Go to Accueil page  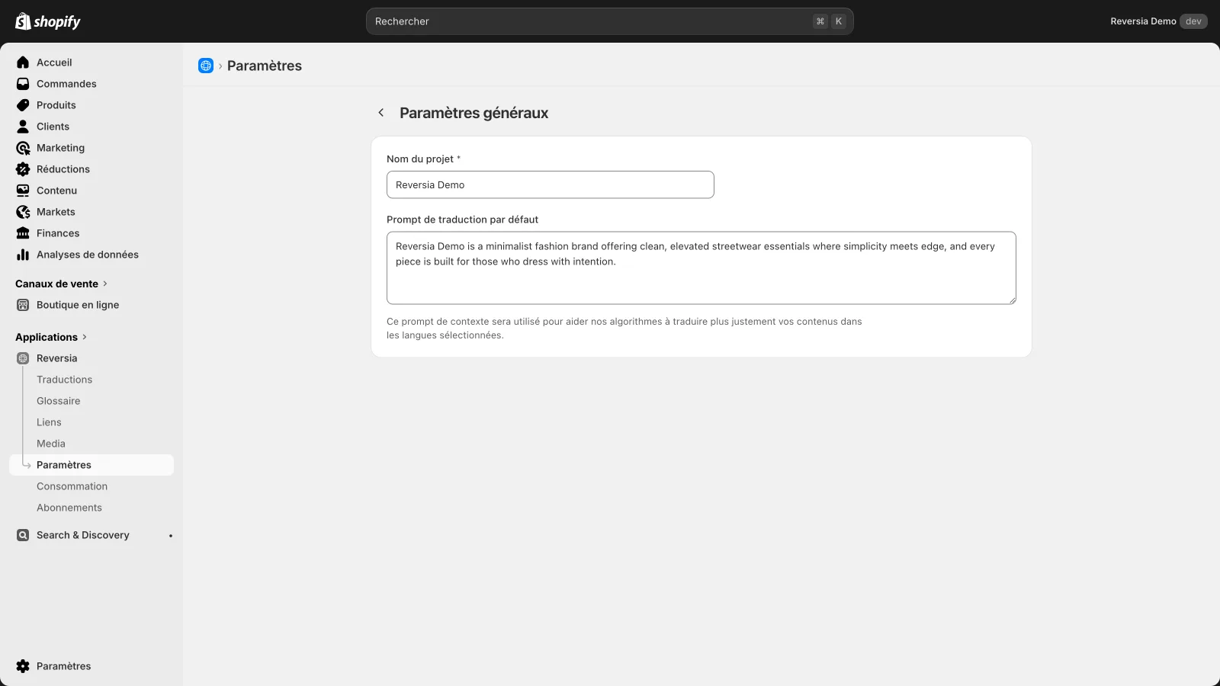click(x=54, y=63)
